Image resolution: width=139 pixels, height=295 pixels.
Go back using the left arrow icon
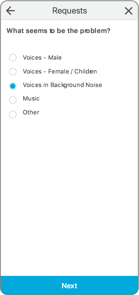coord(10,11)
